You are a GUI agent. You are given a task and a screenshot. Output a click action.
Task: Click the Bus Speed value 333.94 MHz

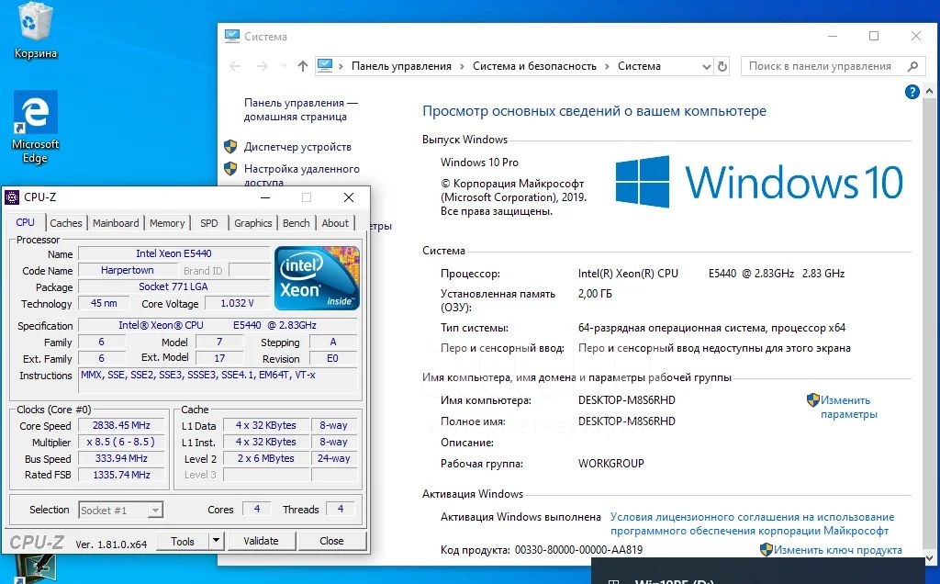121,458
